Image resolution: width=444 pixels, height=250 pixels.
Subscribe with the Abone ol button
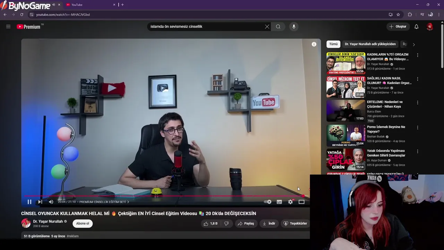83,223
